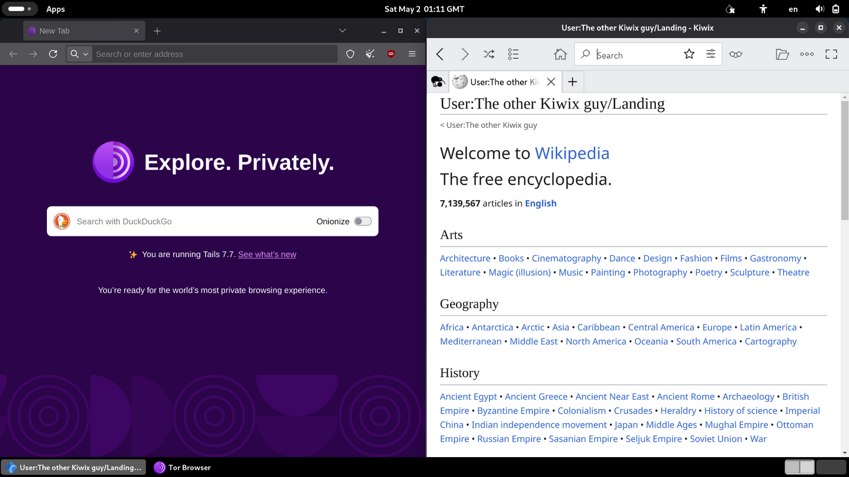Viewport: 849px width, 477px height.
Task: Reload page in Tor Browser
Action: [53, 54]
